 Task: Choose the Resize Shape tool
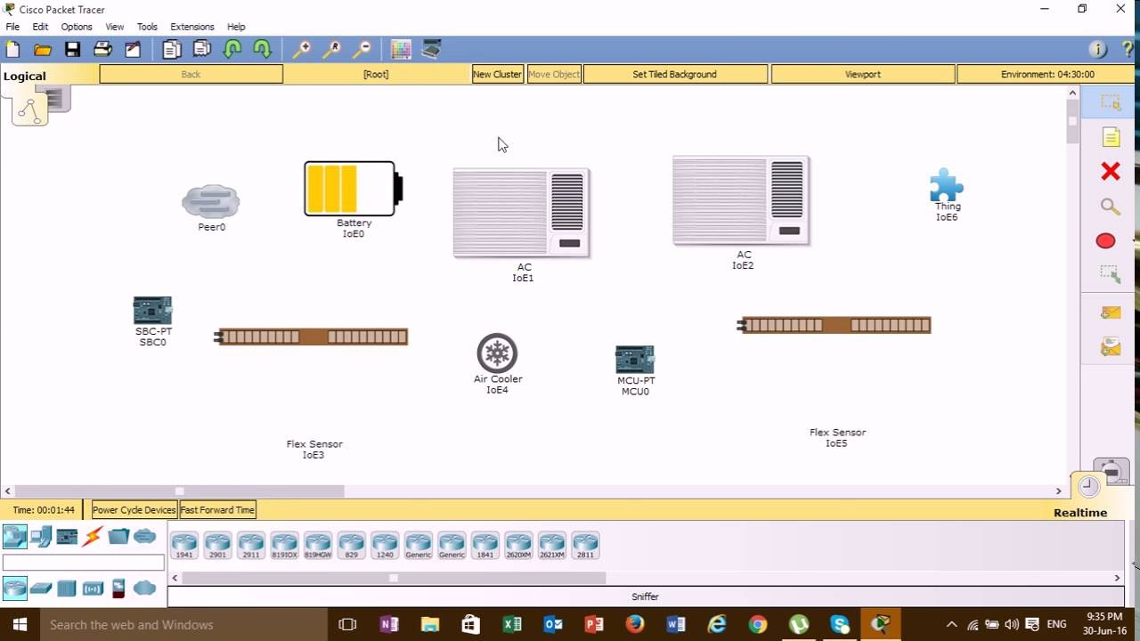[1110, 274]
